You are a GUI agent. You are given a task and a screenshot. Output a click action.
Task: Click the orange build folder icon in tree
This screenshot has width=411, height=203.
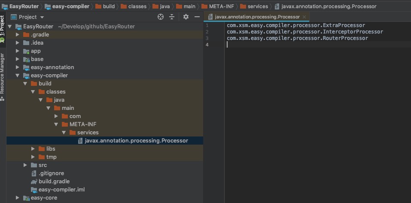(34, 84)
